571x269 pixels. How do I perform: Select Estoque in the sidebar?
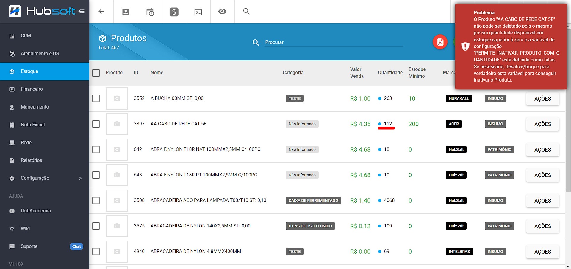pyautogui.click(x=45, y=71)
